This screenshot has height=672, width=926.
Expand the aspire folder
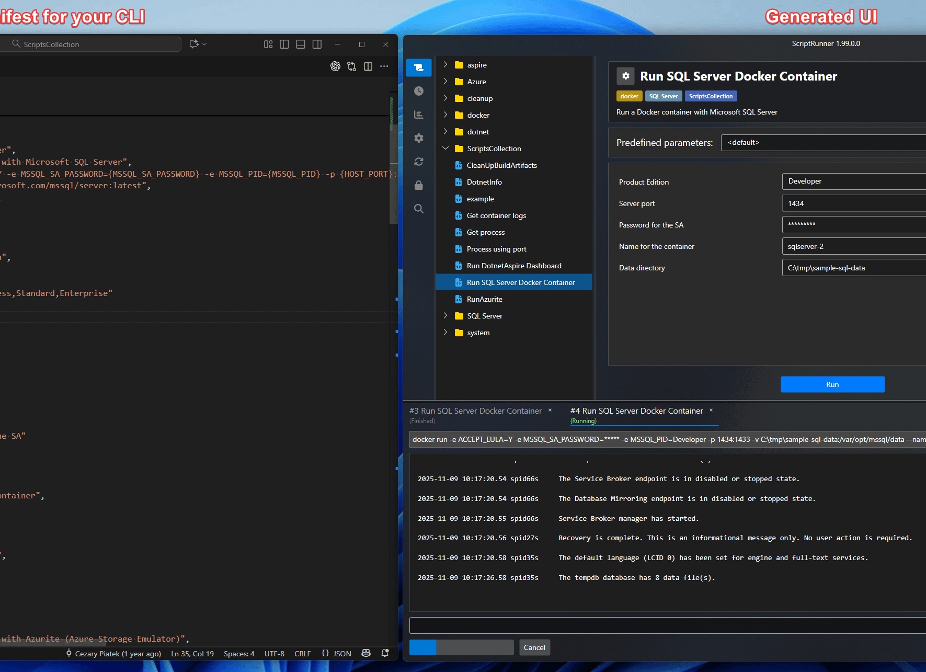(445, 65)
